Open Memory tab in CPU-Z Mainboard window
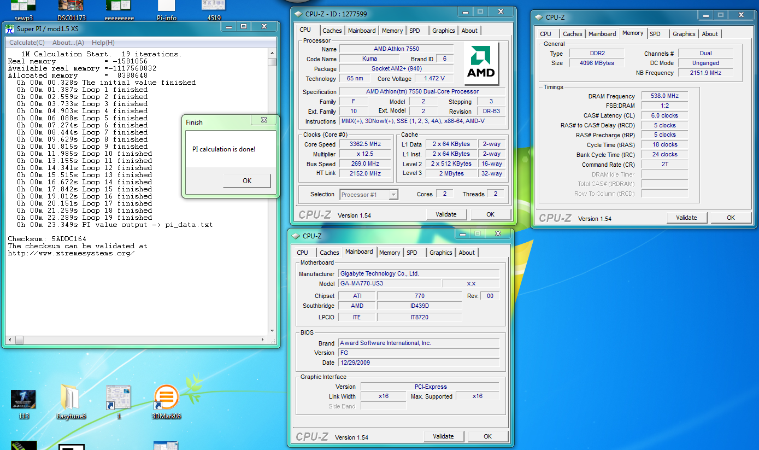The height and width of the screenshot is (450, 759). (x=390, y=253)
